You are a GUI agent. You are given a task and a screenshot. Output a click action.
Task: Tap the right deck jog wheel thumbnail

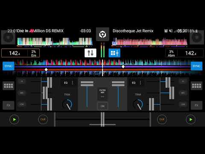coord(196,37)
